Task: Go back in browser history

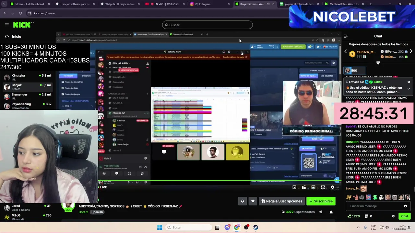Action: (5, 13)
